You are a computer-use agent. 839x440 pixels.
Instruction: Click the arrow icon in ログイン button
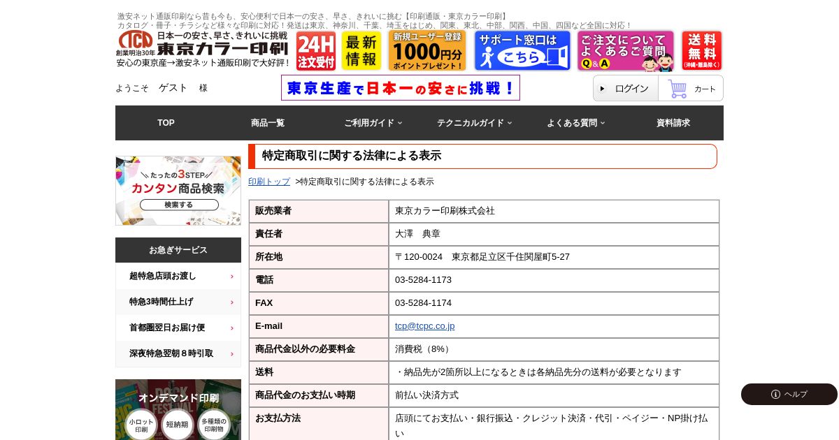(603, 89)
